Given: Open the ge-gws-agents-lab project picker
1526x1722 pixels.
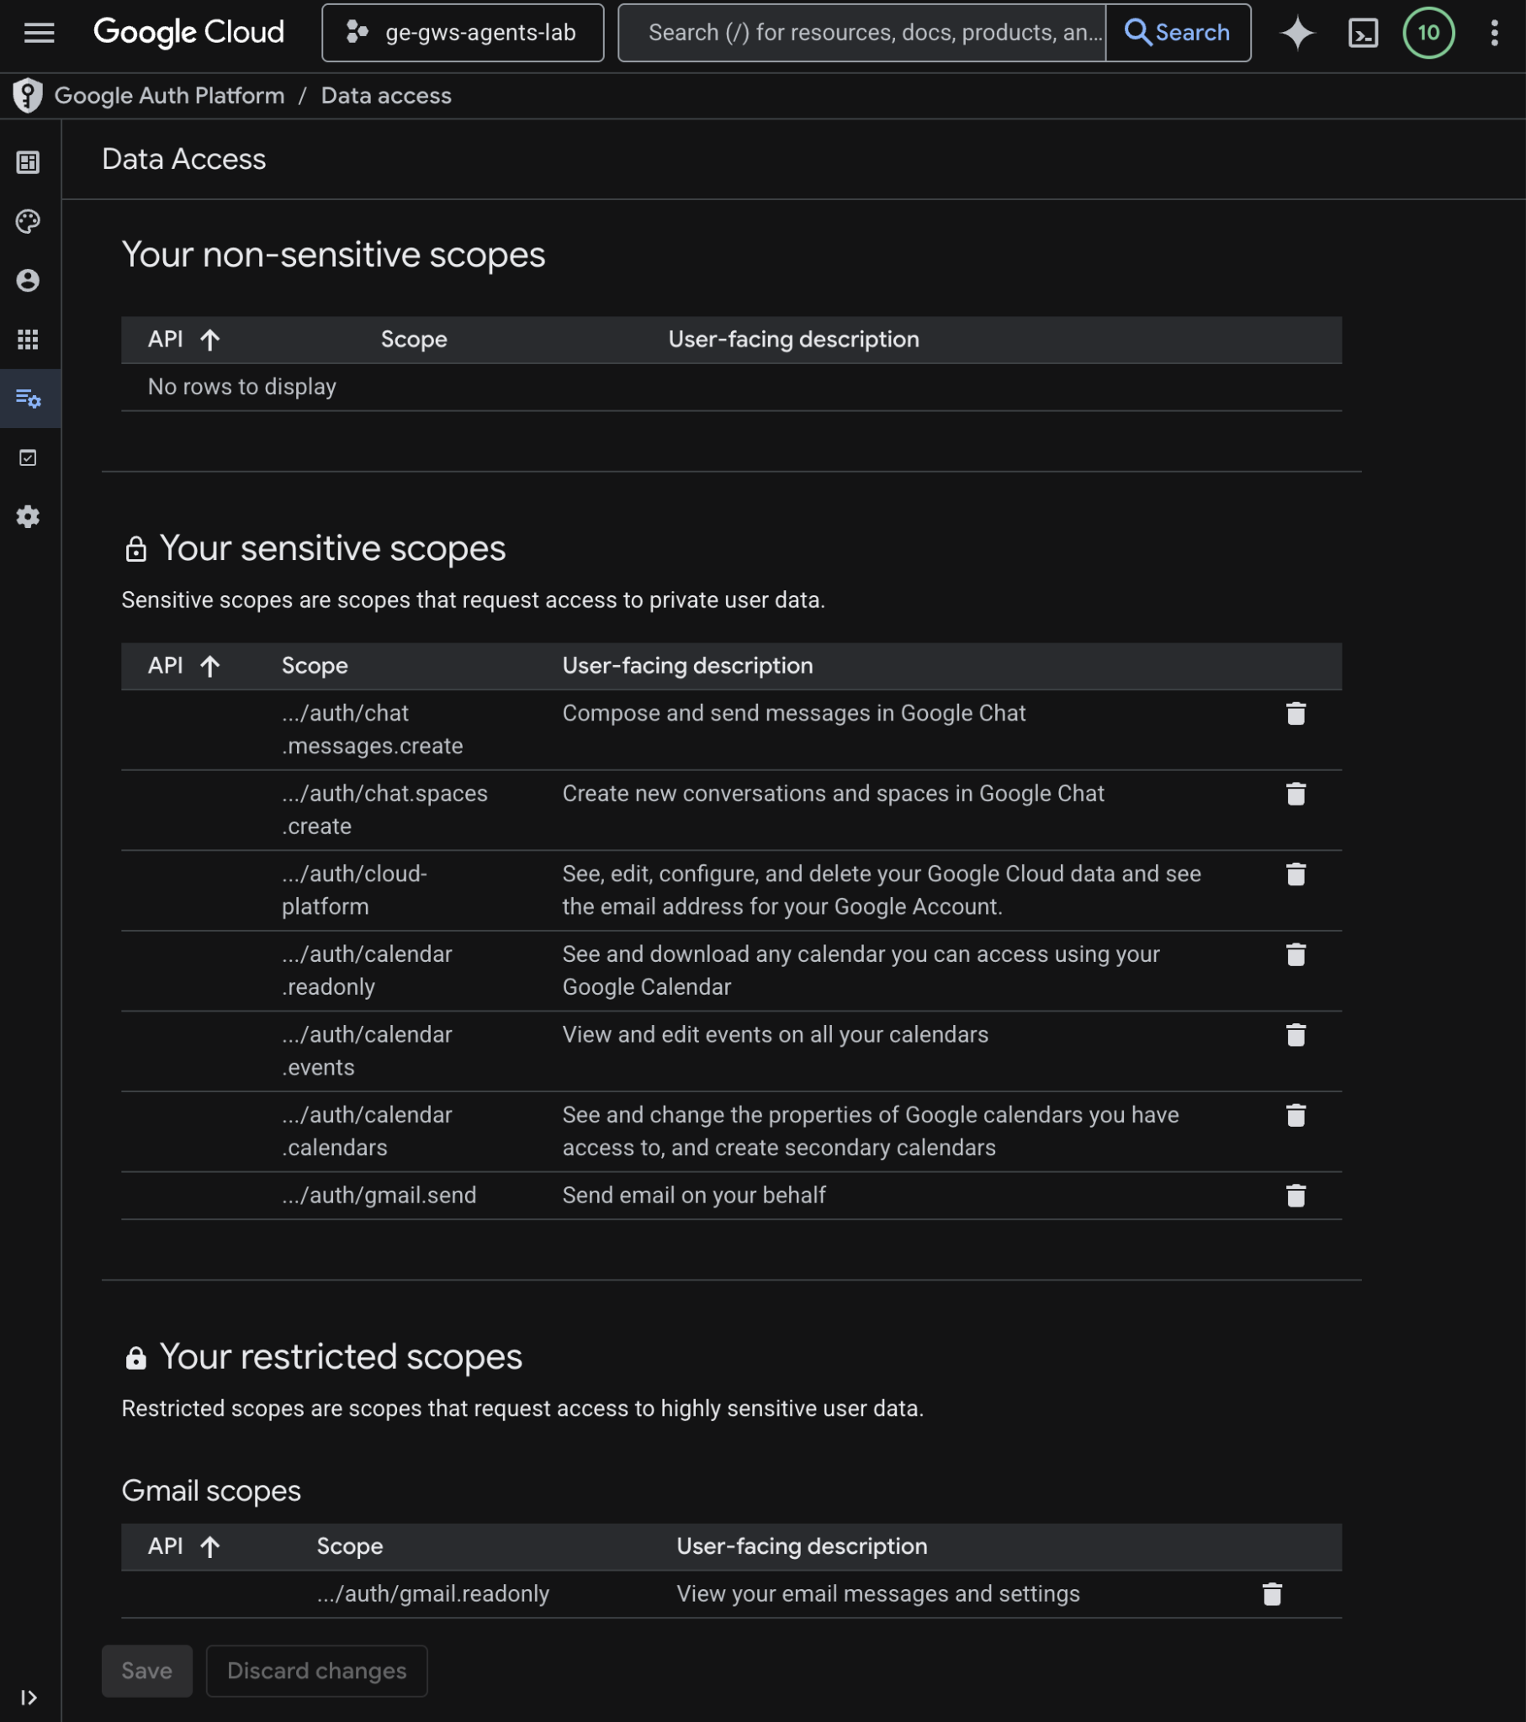Looking at the screenshot, I should coord(462,33).
